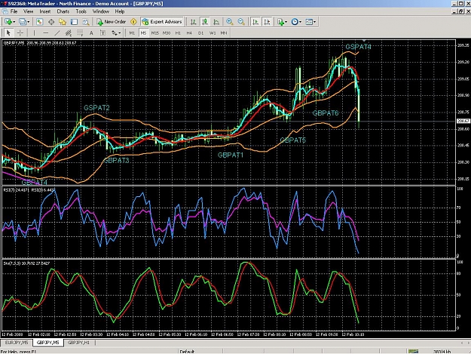
Task: Open the Help menu
Action: point(120,11)
